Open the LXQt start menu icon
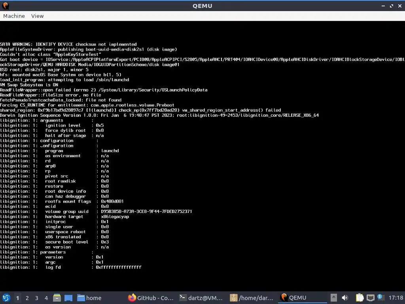This screenshot has width=405, height=304. click(6, 298)
